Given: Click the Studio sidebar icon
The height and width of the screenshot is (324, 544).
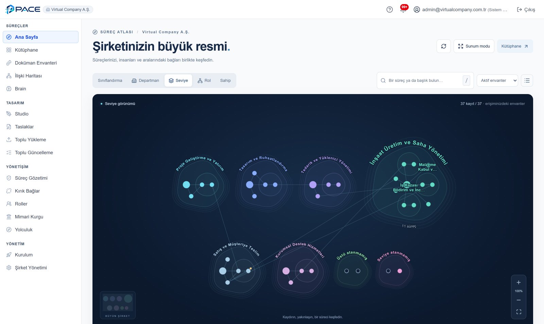Looking at the screenshot, I should (x=9, y=114).
